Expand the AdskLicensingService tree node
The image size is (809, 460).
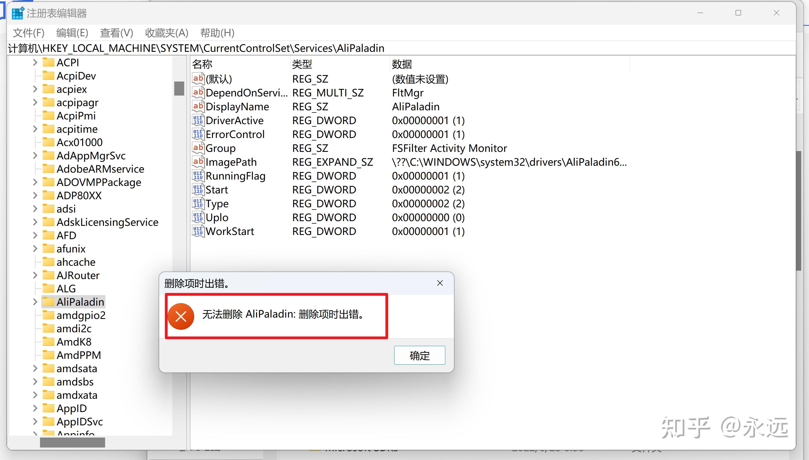tap(35, 222)
